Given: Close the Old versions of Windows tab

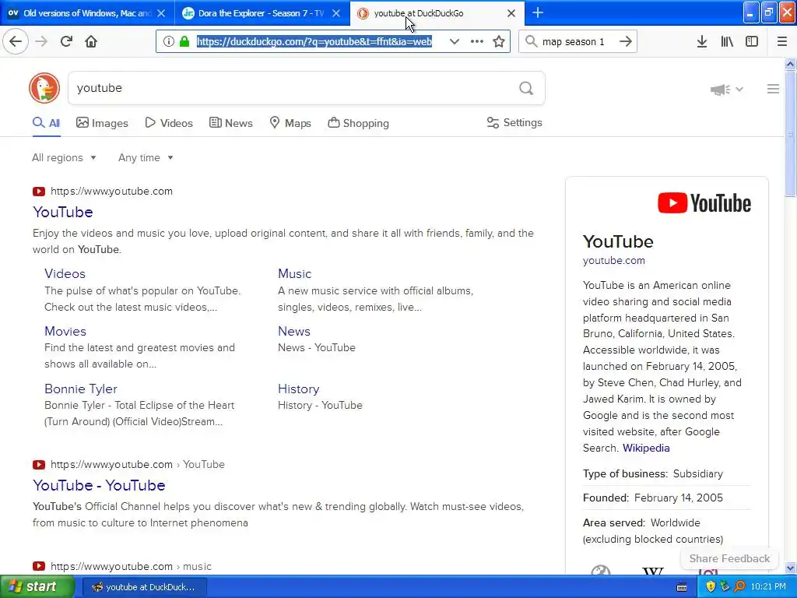Looking at the screenshot, I should [161, 13].
